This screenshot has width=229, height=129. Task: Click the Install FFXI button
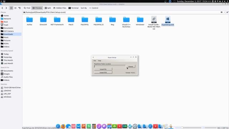[x=103, y=72]
